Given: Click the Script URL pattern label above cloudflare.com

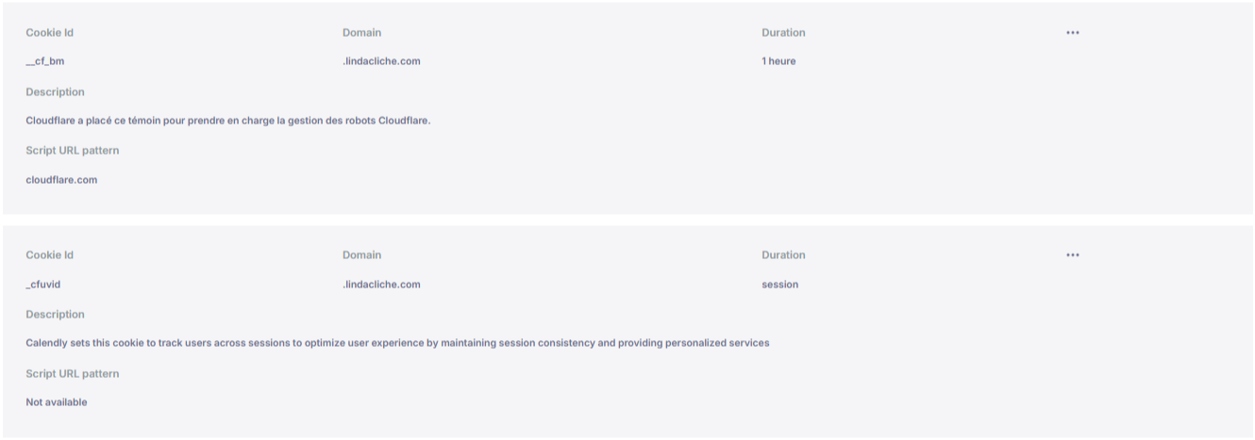Looking at the screenshot, I should 72,151.
